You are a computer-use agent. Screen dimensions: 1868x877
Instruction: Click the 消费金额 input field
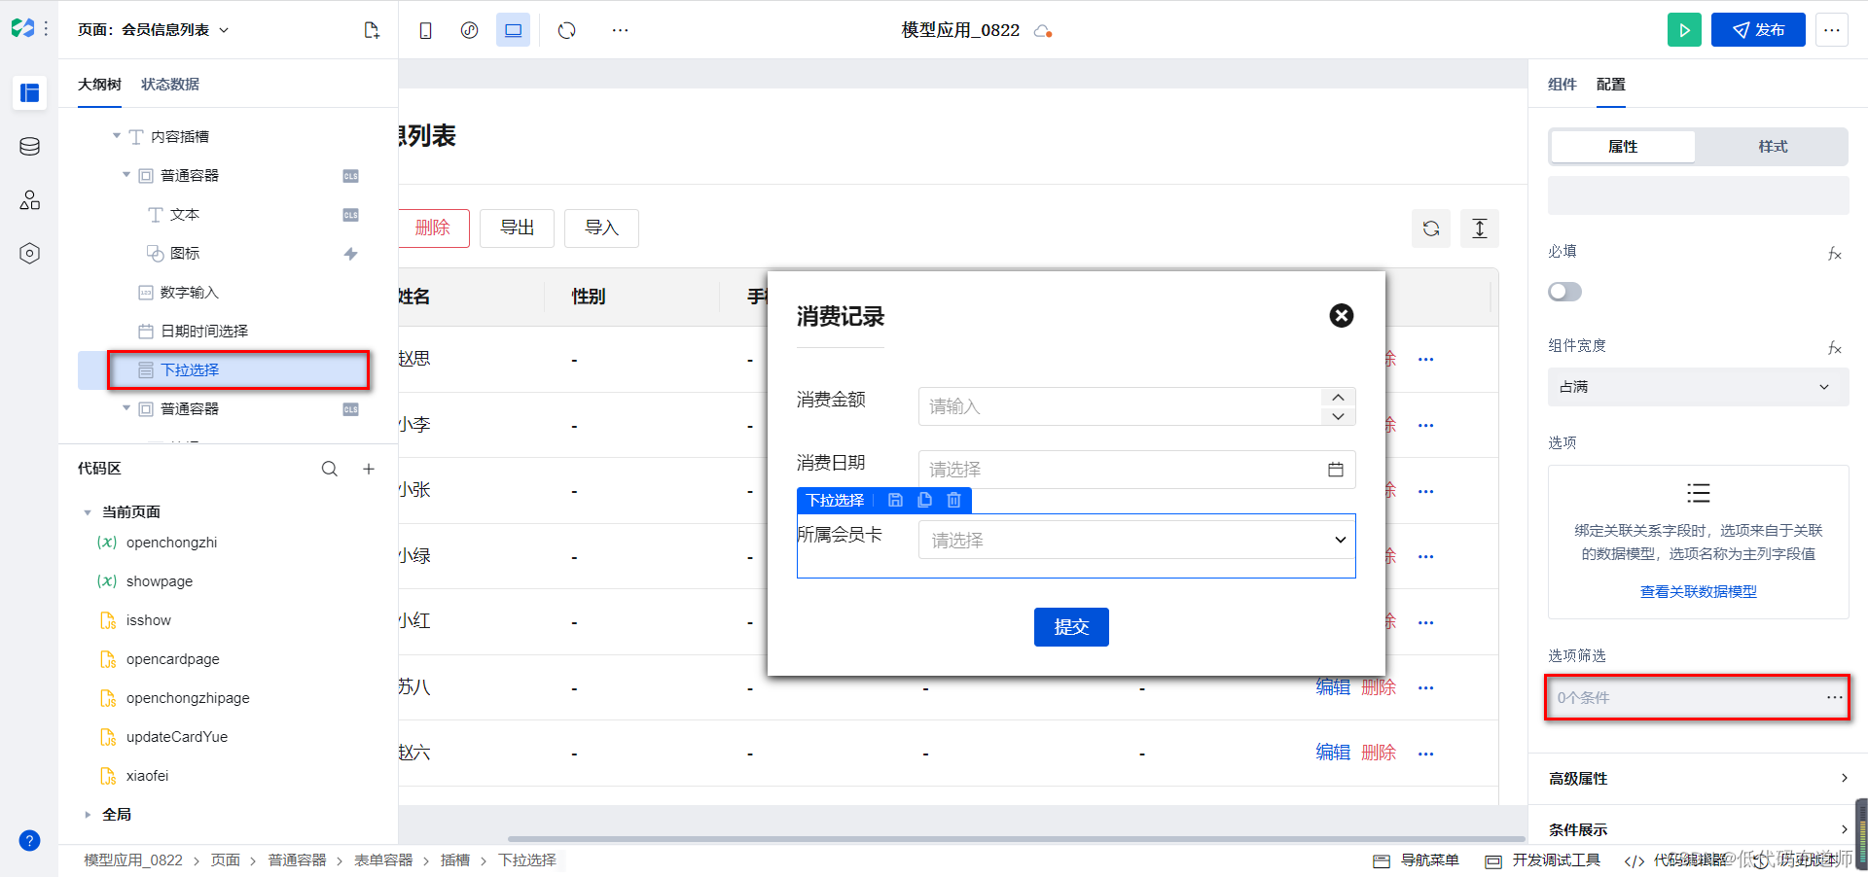click(x=1119, y=406)
